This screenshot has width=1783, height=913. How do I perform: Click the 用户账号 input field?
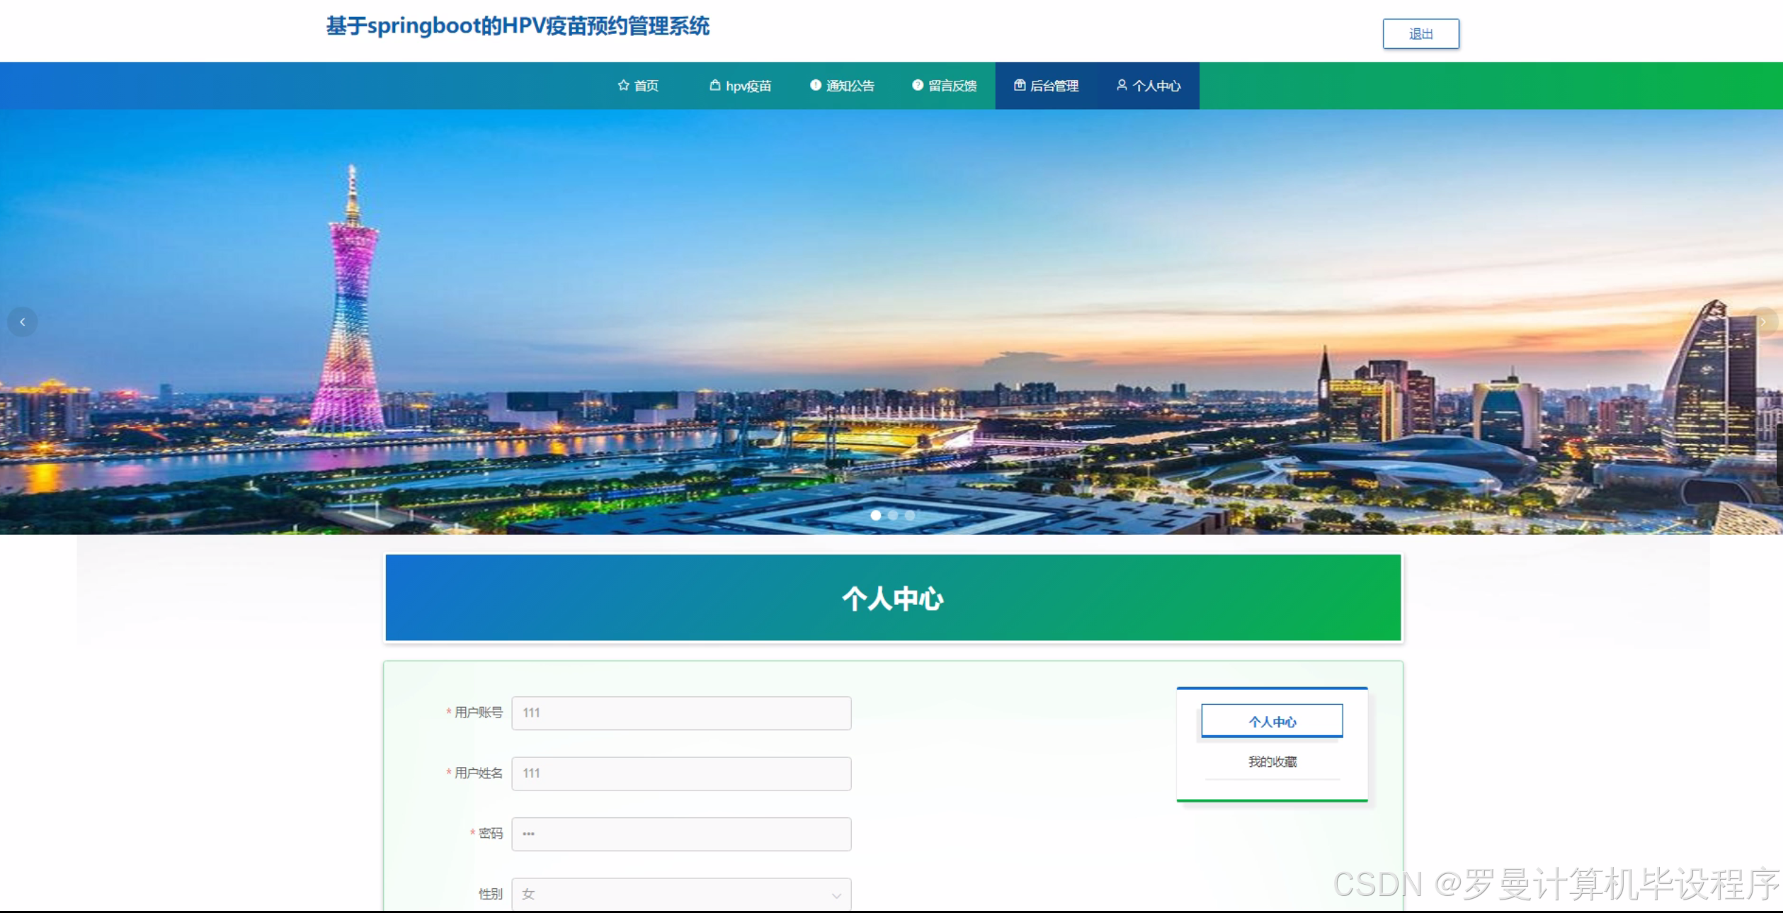tap(680, 713)
